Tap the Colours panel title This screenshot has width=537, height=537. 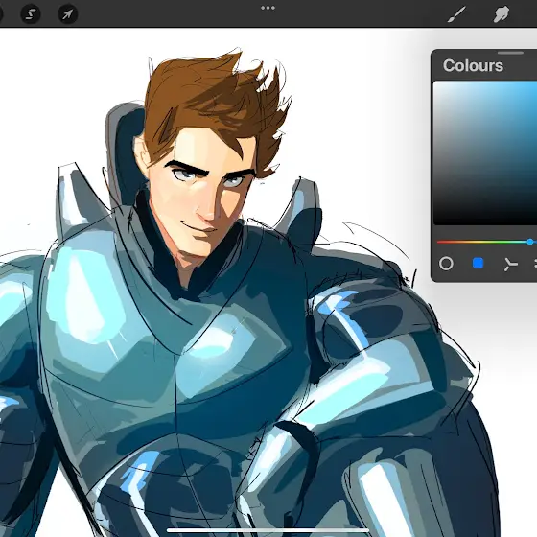coord(473,65)
